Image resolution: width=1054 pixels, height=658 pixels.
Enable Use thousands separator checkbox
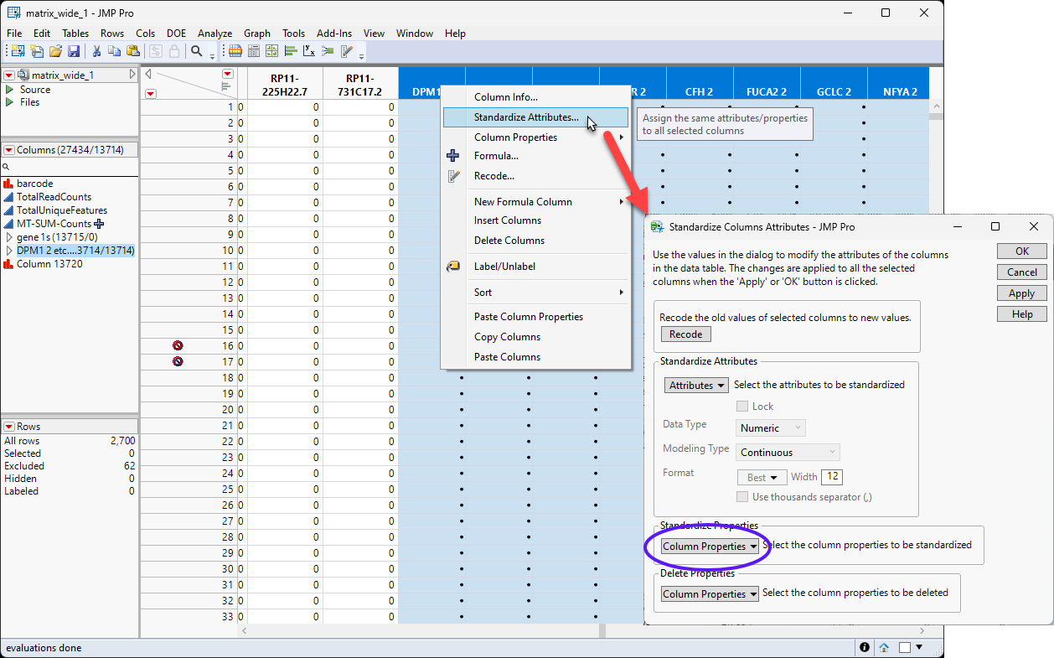coord(741,497)
